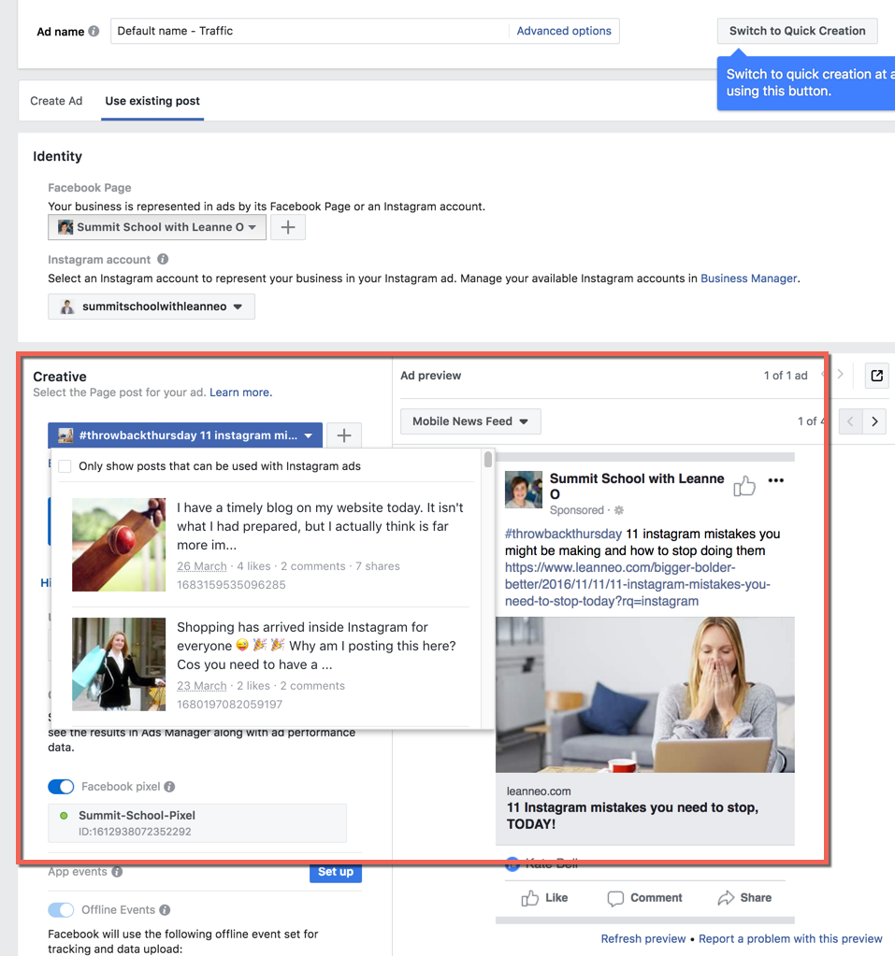Click the sponsored settings gear icon
Screen dimensions: 895x956
point(618,509)
